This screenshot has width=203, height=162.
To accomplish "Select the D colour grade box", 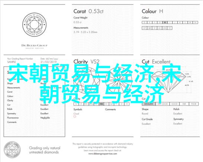I will pos(145,23).
